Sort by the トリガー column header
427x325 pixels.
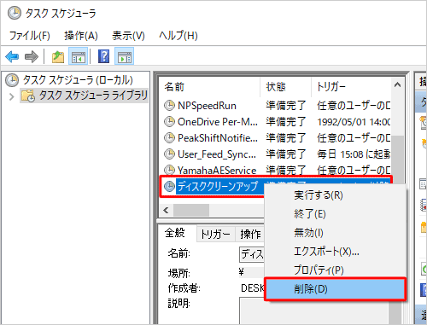pos(351,87)
